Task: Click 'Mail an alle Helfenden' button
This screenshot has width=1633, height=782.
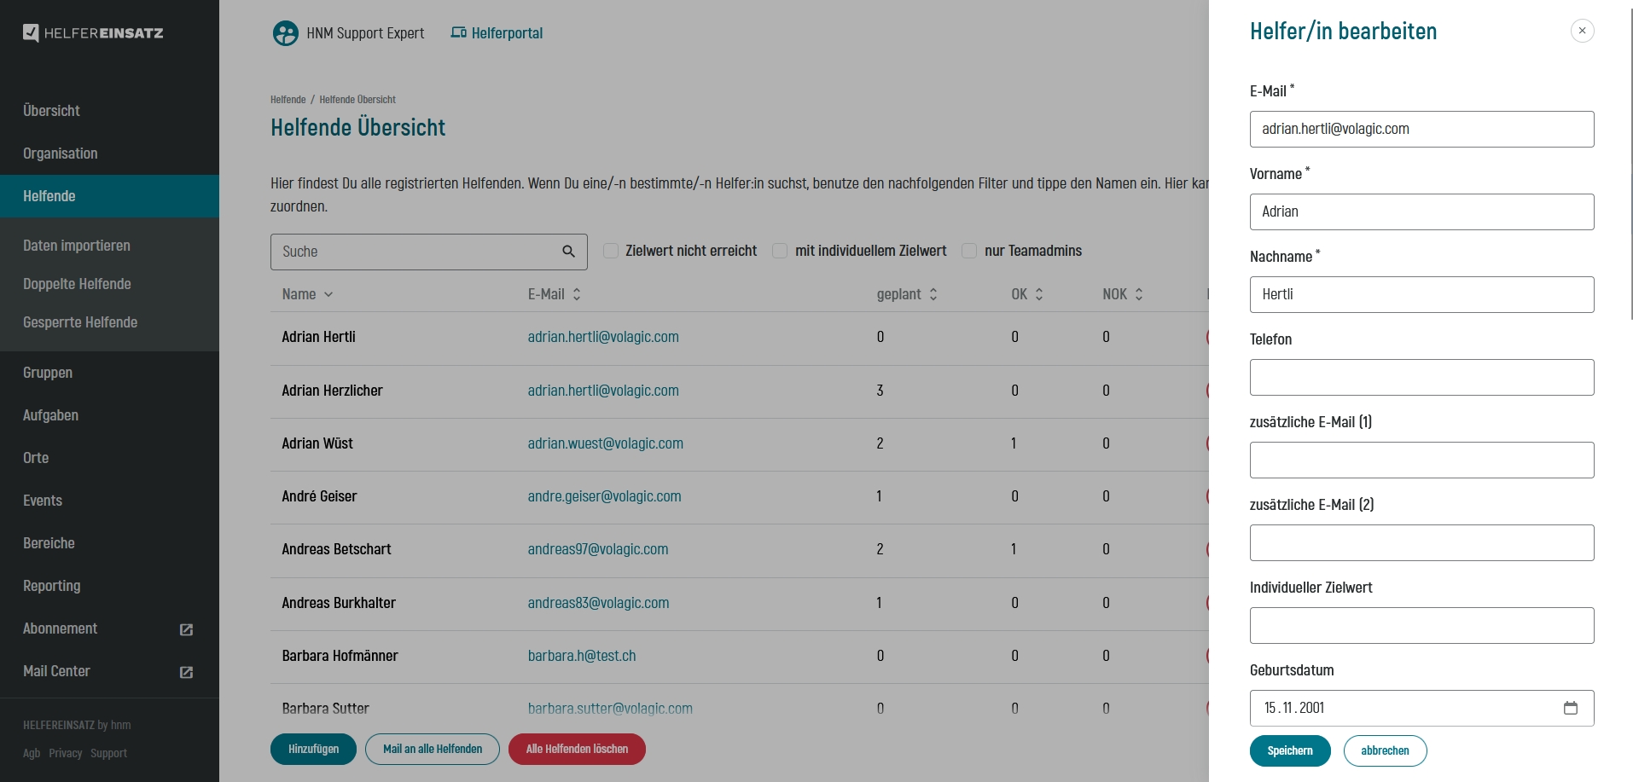Action: point(432,749)
